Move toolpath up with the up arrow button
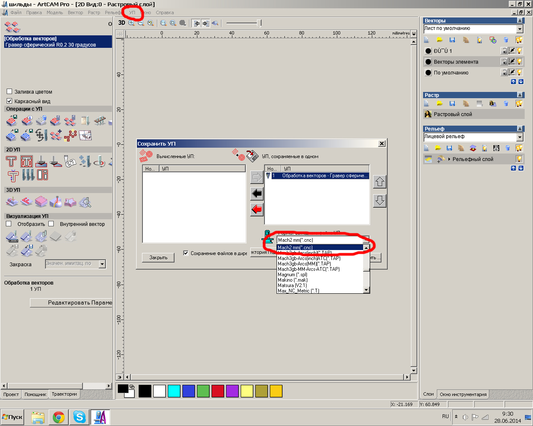 tap(380, 182)
